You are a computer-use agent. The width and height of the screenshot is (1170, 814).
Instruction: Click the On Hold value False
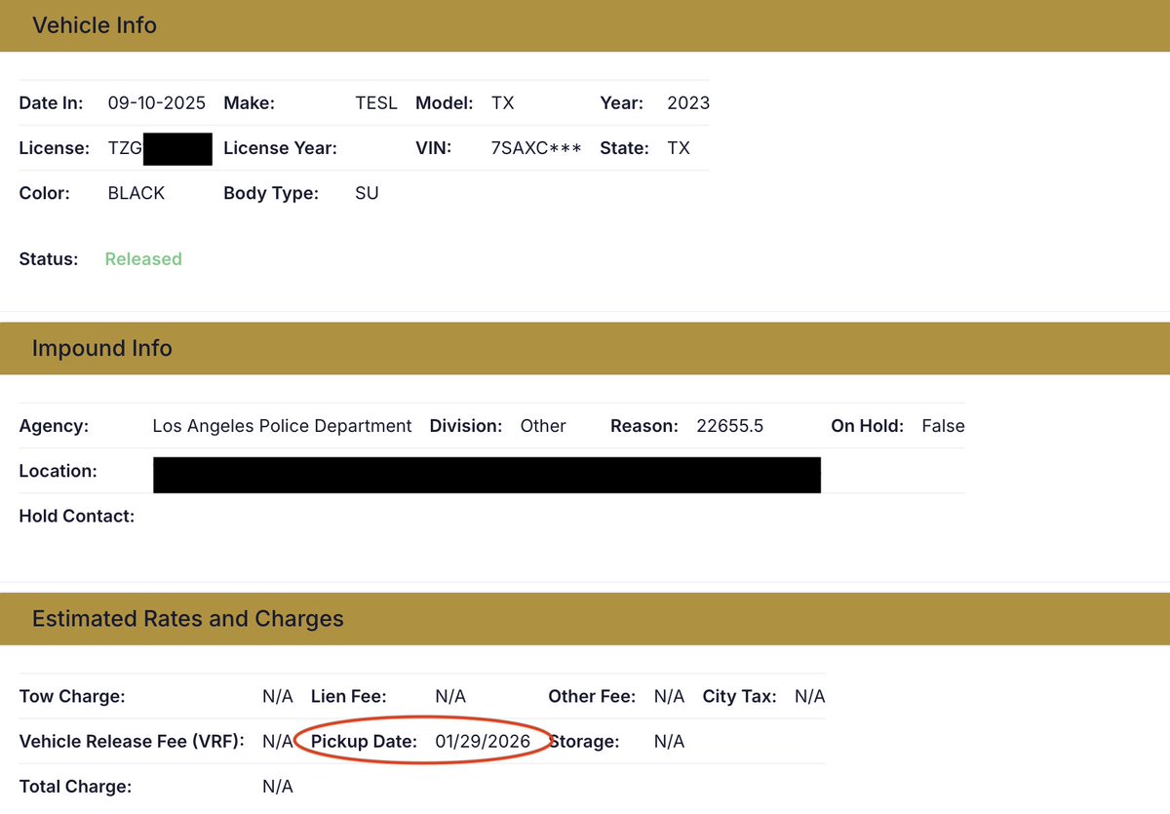[943, 426]
